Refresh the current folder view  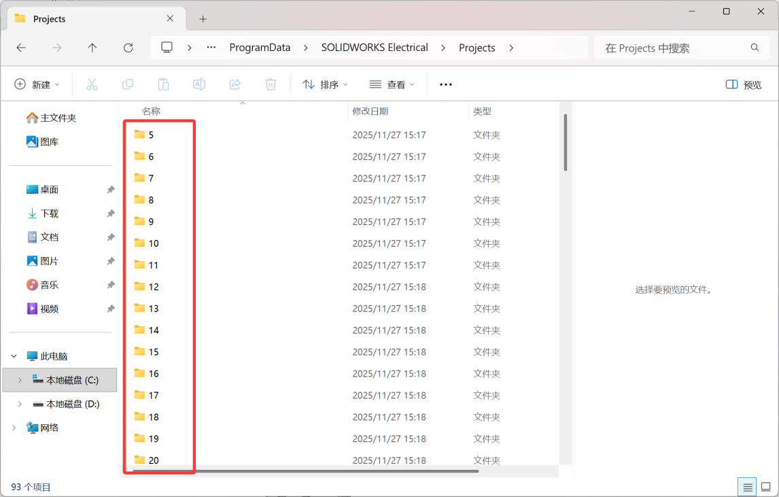coord(128,48)
